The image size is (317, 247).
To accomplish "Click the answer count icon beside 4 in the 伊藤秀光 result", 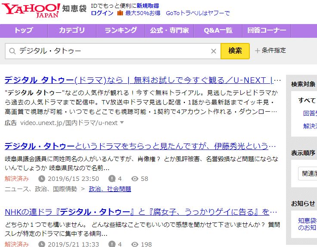I will (112, 179).
